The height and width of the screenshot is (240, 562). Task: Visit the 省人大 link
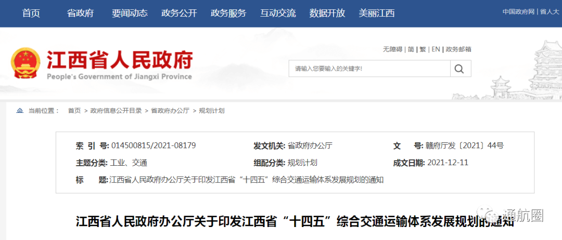[550, 11]
